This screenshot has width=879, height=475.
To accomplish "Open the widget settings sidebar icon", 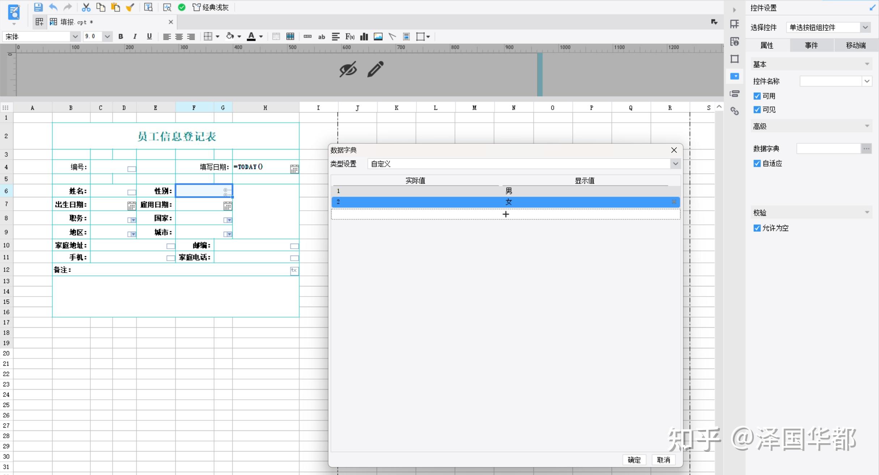I will (734, 76).
